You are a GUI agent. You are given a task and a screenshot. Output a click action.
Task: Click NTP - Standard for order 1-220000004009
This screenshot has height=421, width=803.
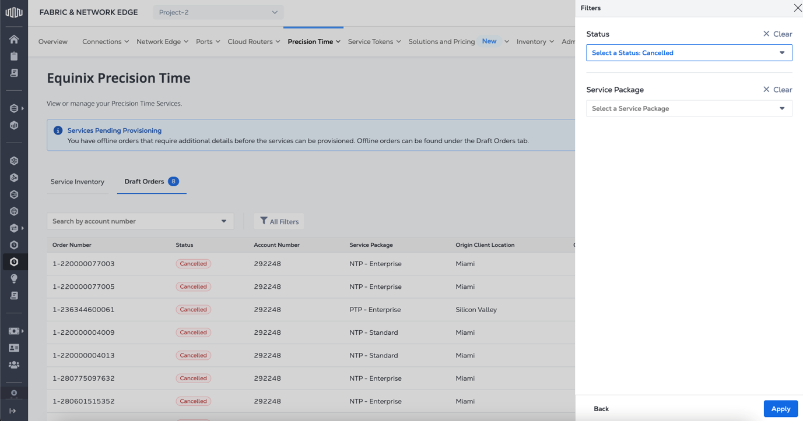pos(373,332)
